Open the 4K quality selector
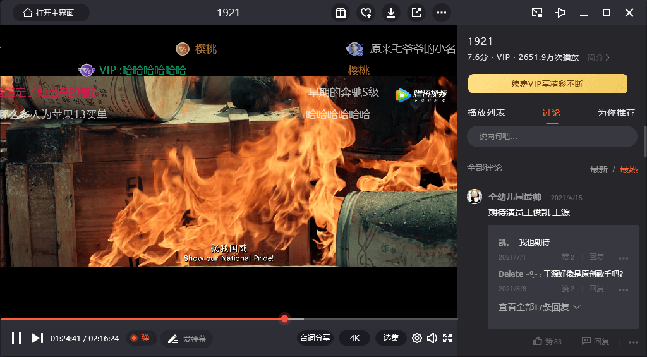Screen dimensions: 647x357 354,338
